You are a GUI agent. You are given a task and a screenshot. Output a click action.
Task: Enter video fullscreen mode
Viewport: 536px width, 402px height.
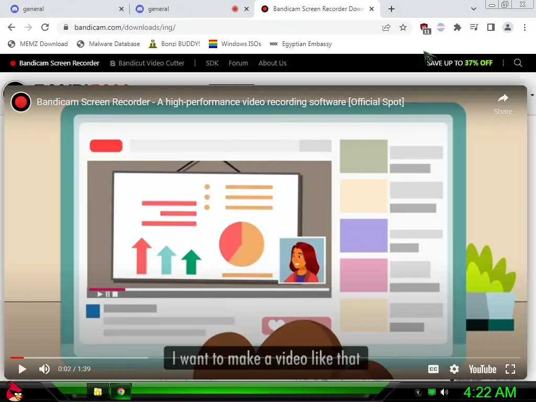coord(510,369)
